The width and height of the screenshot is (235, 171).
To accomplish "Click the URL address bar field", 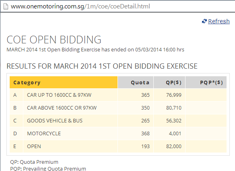I will (117, 6).
